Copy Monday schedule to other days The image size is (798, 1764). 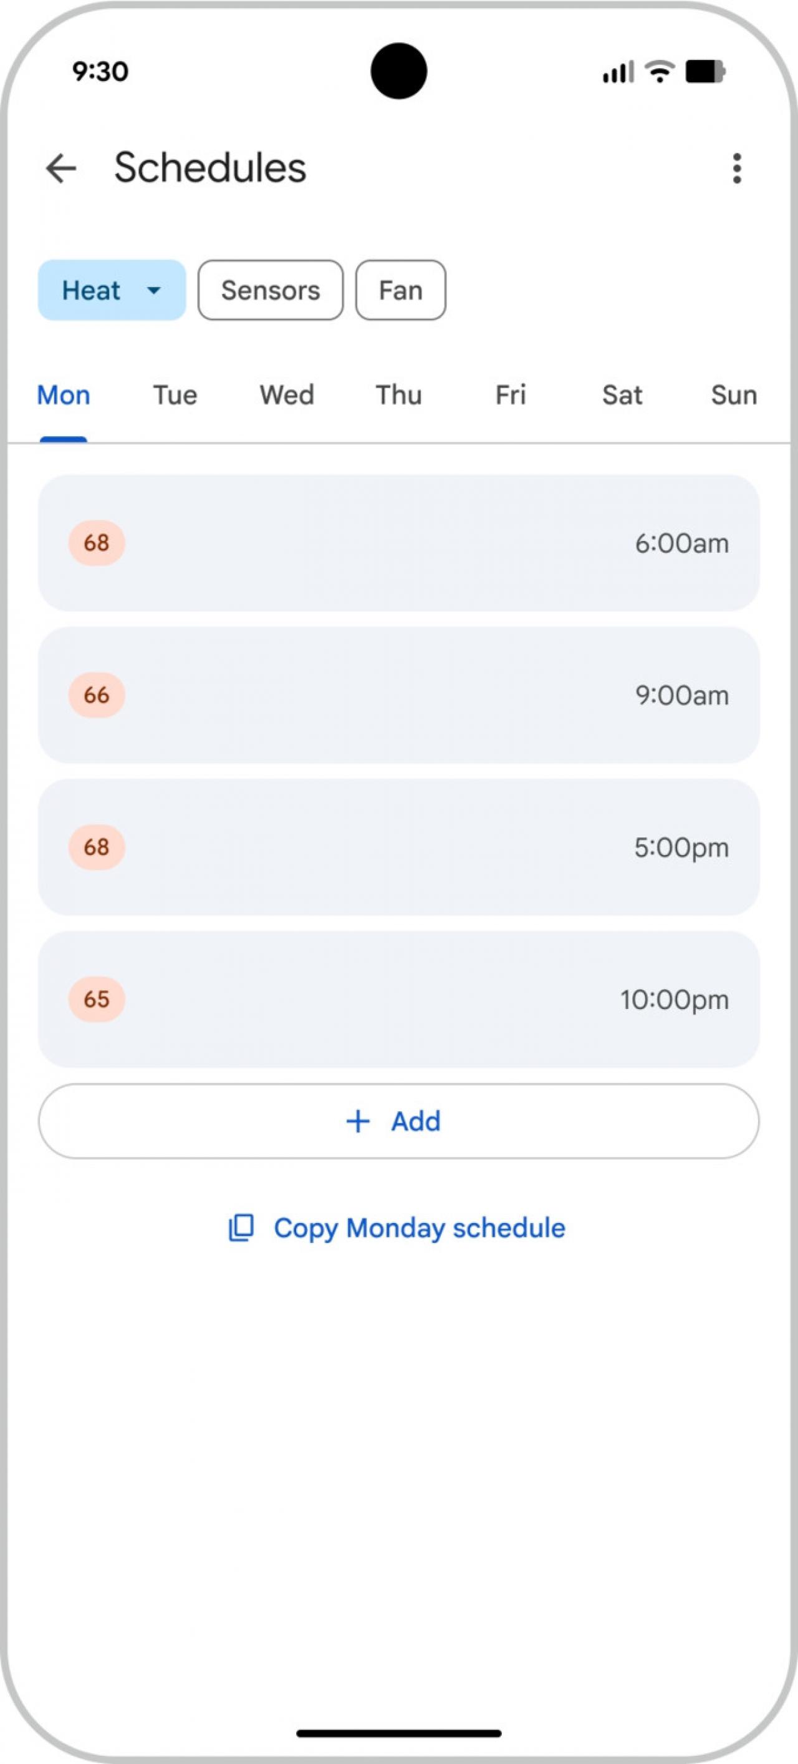tap(419, 1228)
